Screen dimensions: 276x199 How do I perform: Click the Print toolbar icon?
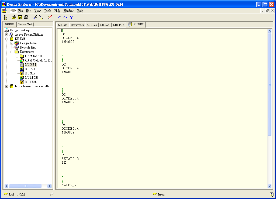pos(26,17)
